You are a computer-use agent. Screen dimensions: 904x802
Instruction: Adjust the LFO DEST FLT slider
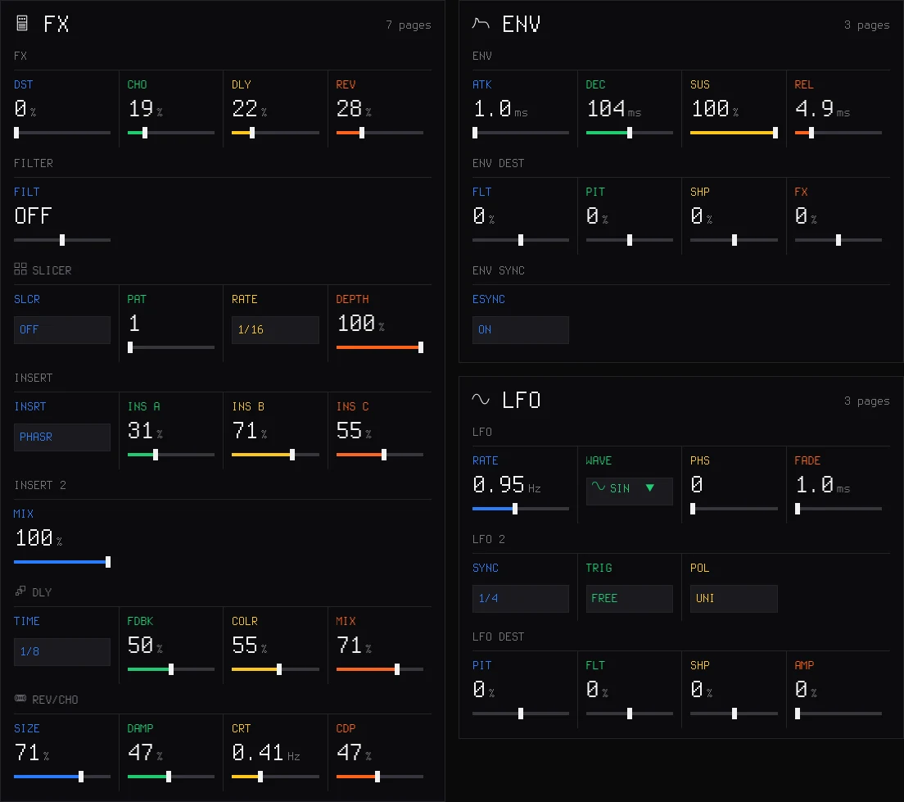[629, 714]
